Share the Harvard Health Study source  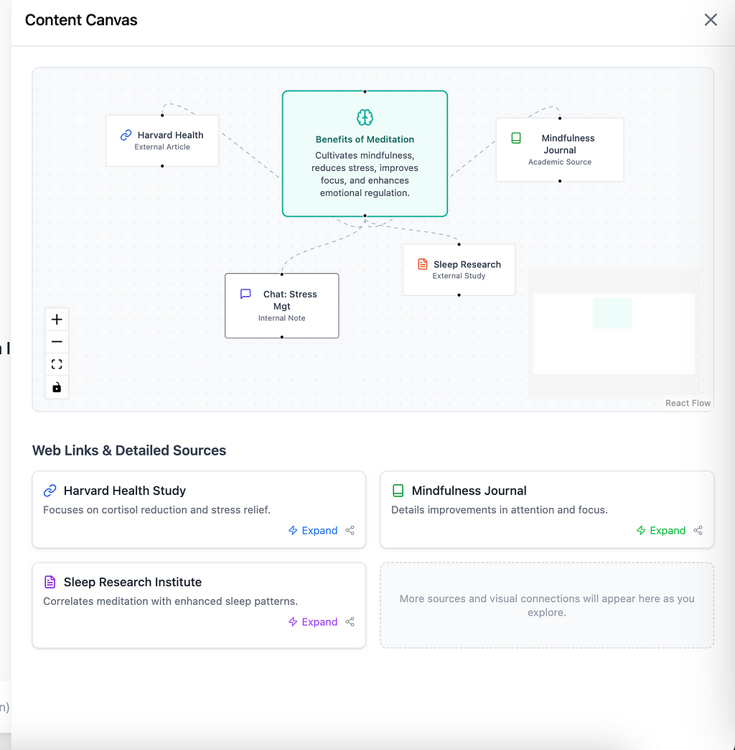click(x=350, y=530)
